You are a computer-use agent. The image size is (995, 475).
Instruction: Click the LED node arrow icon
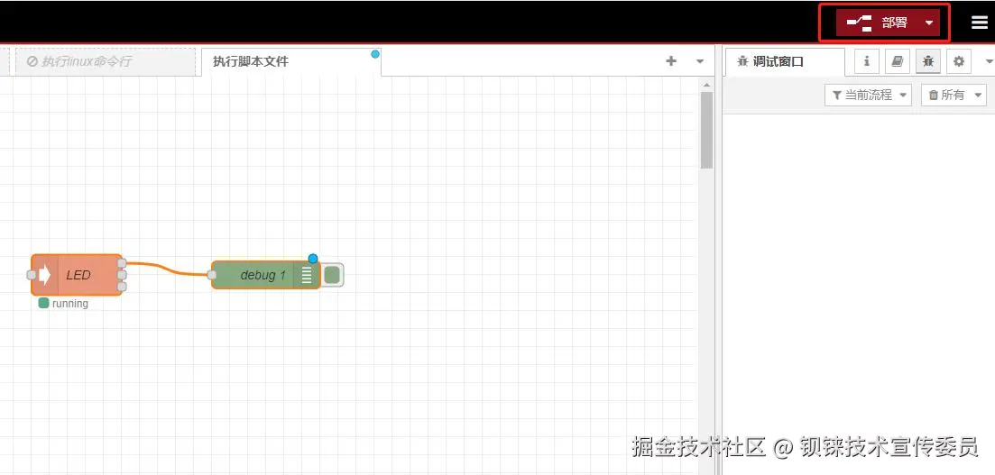tap(44, 275)
